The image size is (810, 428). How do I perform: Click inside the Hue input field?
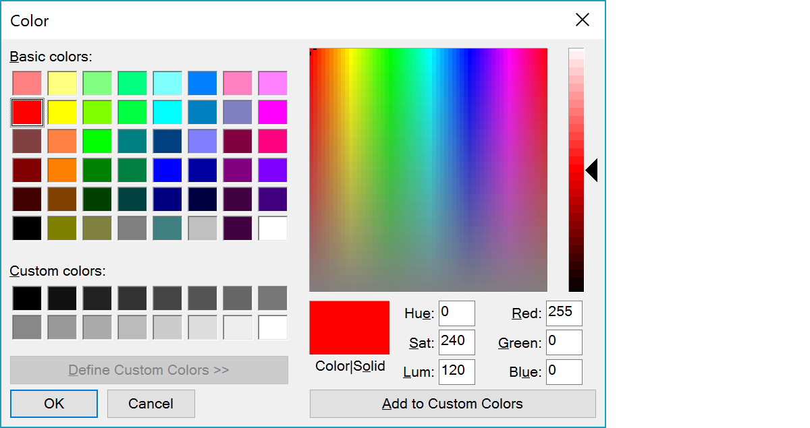(456, 313)
